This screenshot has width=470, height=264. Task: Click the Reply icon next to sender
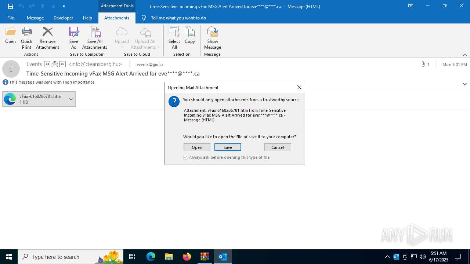coord(47,64)
